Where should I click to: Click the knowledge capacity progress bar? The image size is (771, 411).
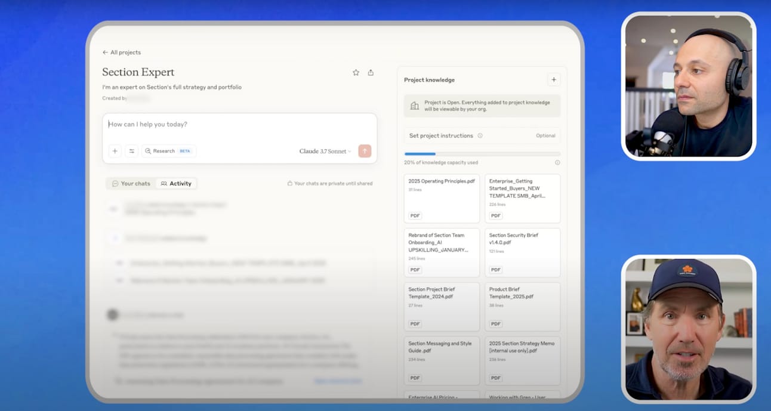(x=482, y=154)
